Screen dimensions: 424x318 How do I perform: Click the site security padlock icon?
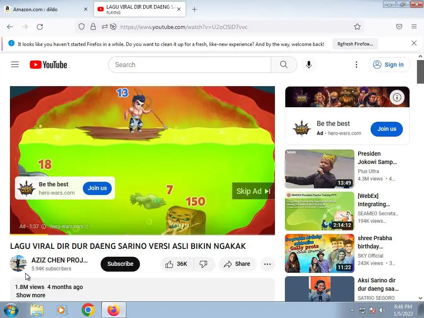point(93,26)
